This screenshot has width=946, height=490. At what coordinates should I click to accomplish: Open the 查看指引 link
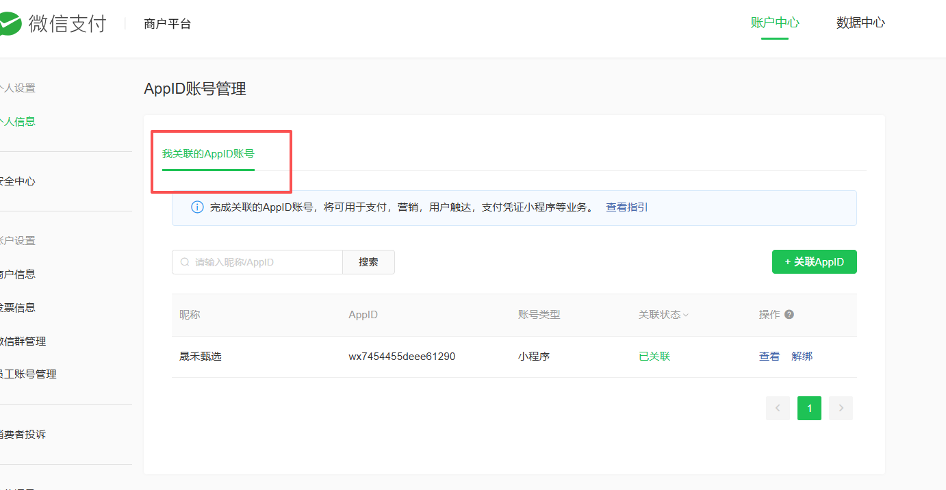(626, 207)
